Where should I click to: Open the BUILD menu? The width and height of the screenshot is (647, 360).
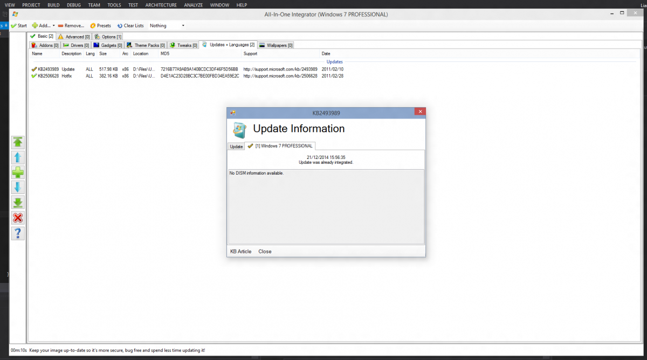[53, 5]
